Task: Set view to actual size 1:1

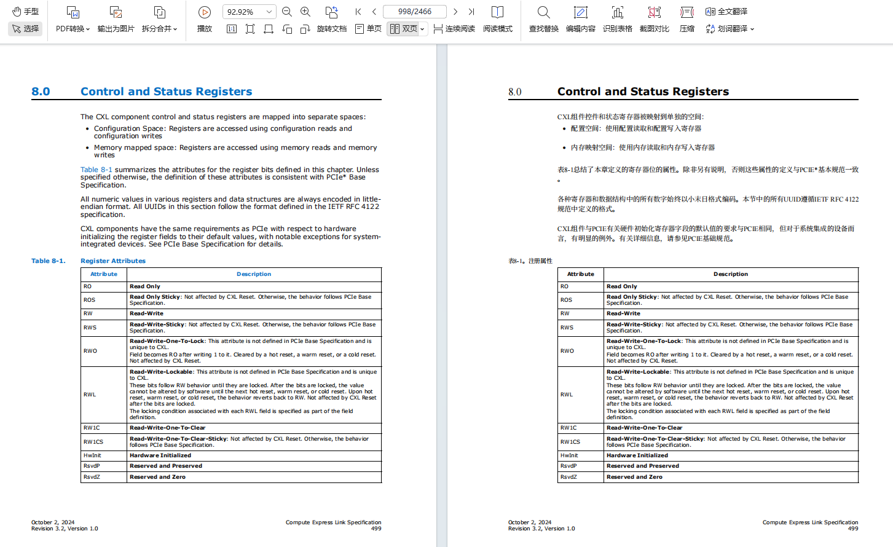Action: pyautogui.click(x=232, y=29)
